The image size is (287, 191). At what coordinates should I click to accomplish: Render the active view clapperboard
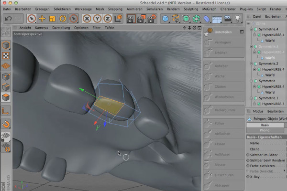(131, 19)
